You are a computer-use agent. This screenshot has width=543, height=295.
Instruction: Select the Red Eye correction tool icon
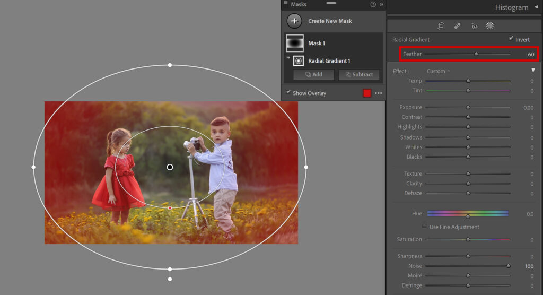(x=474, y=26)
